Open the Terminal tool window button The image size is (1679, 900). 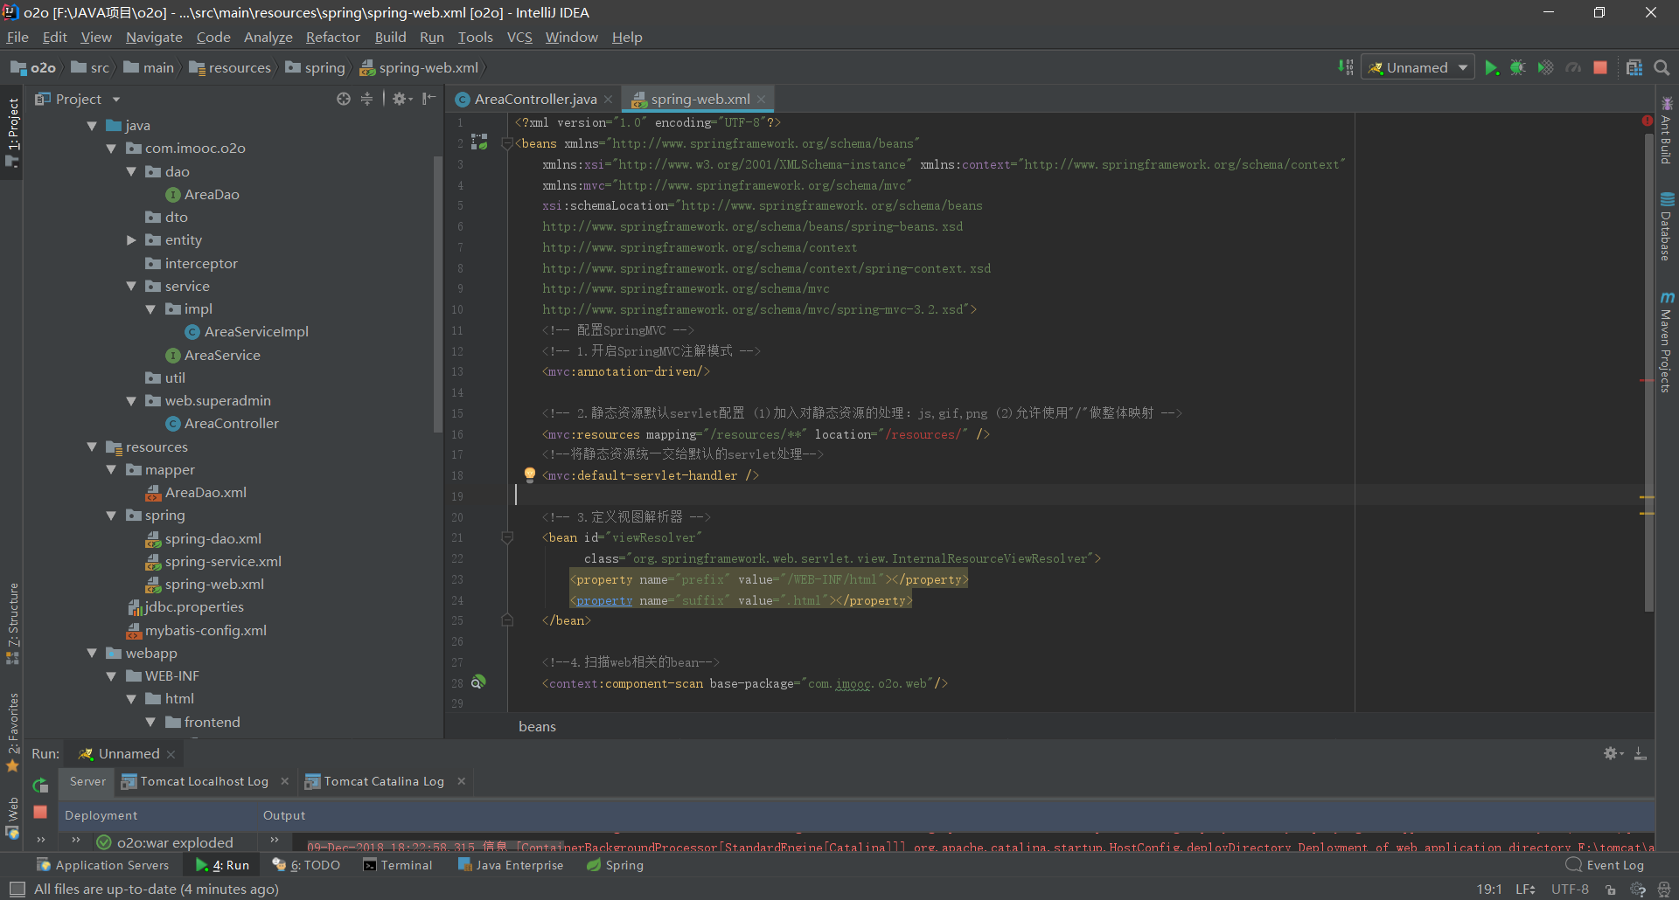[x=398, y=865]
